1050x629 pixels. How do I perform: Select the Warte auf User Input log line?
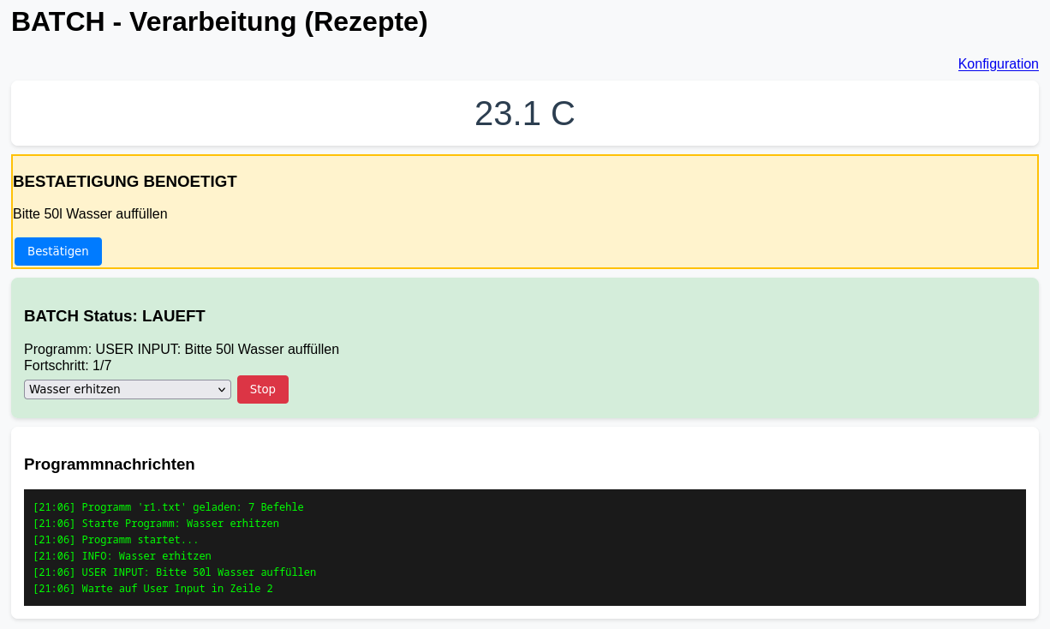point(152,589)
